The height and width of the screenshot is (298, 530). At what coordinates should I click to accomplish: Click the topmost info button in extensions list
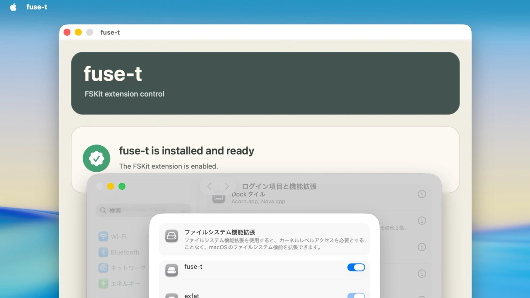(422, 194)
